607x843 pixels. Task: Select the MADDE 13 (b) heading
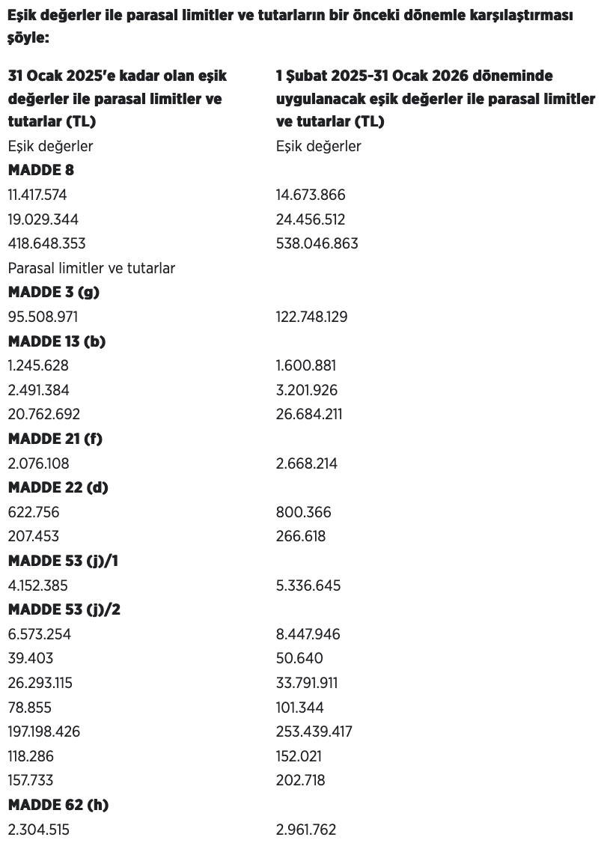point(57,341)
